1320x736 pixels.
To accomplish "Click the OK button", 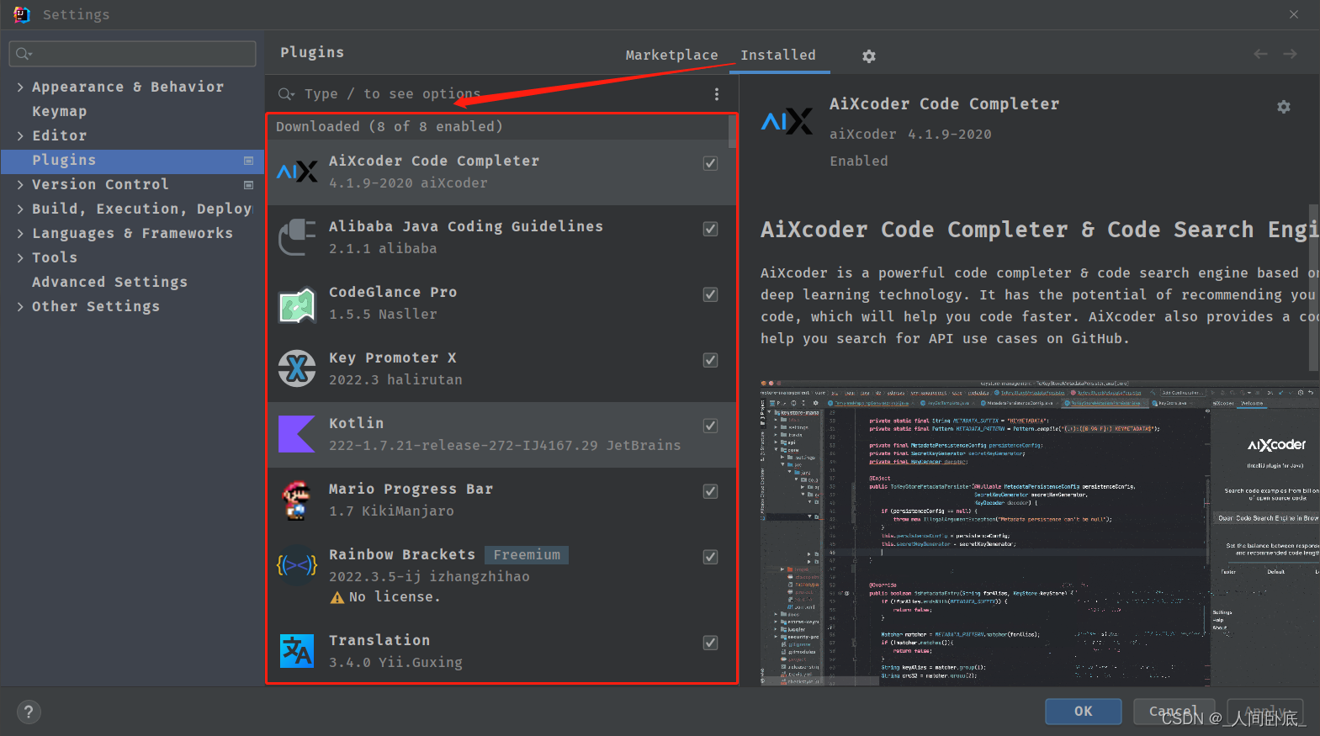I will [x=1084, y=712].
